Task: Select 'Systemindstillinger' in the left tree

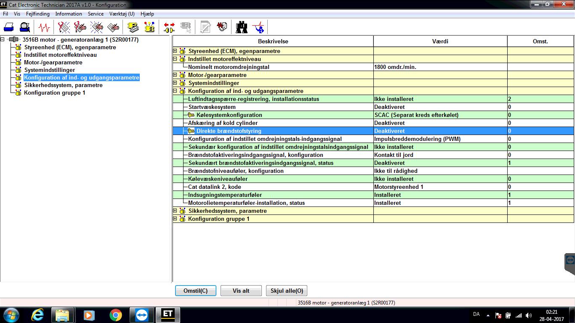Action: pyautogui.click(x=49, y=70)
